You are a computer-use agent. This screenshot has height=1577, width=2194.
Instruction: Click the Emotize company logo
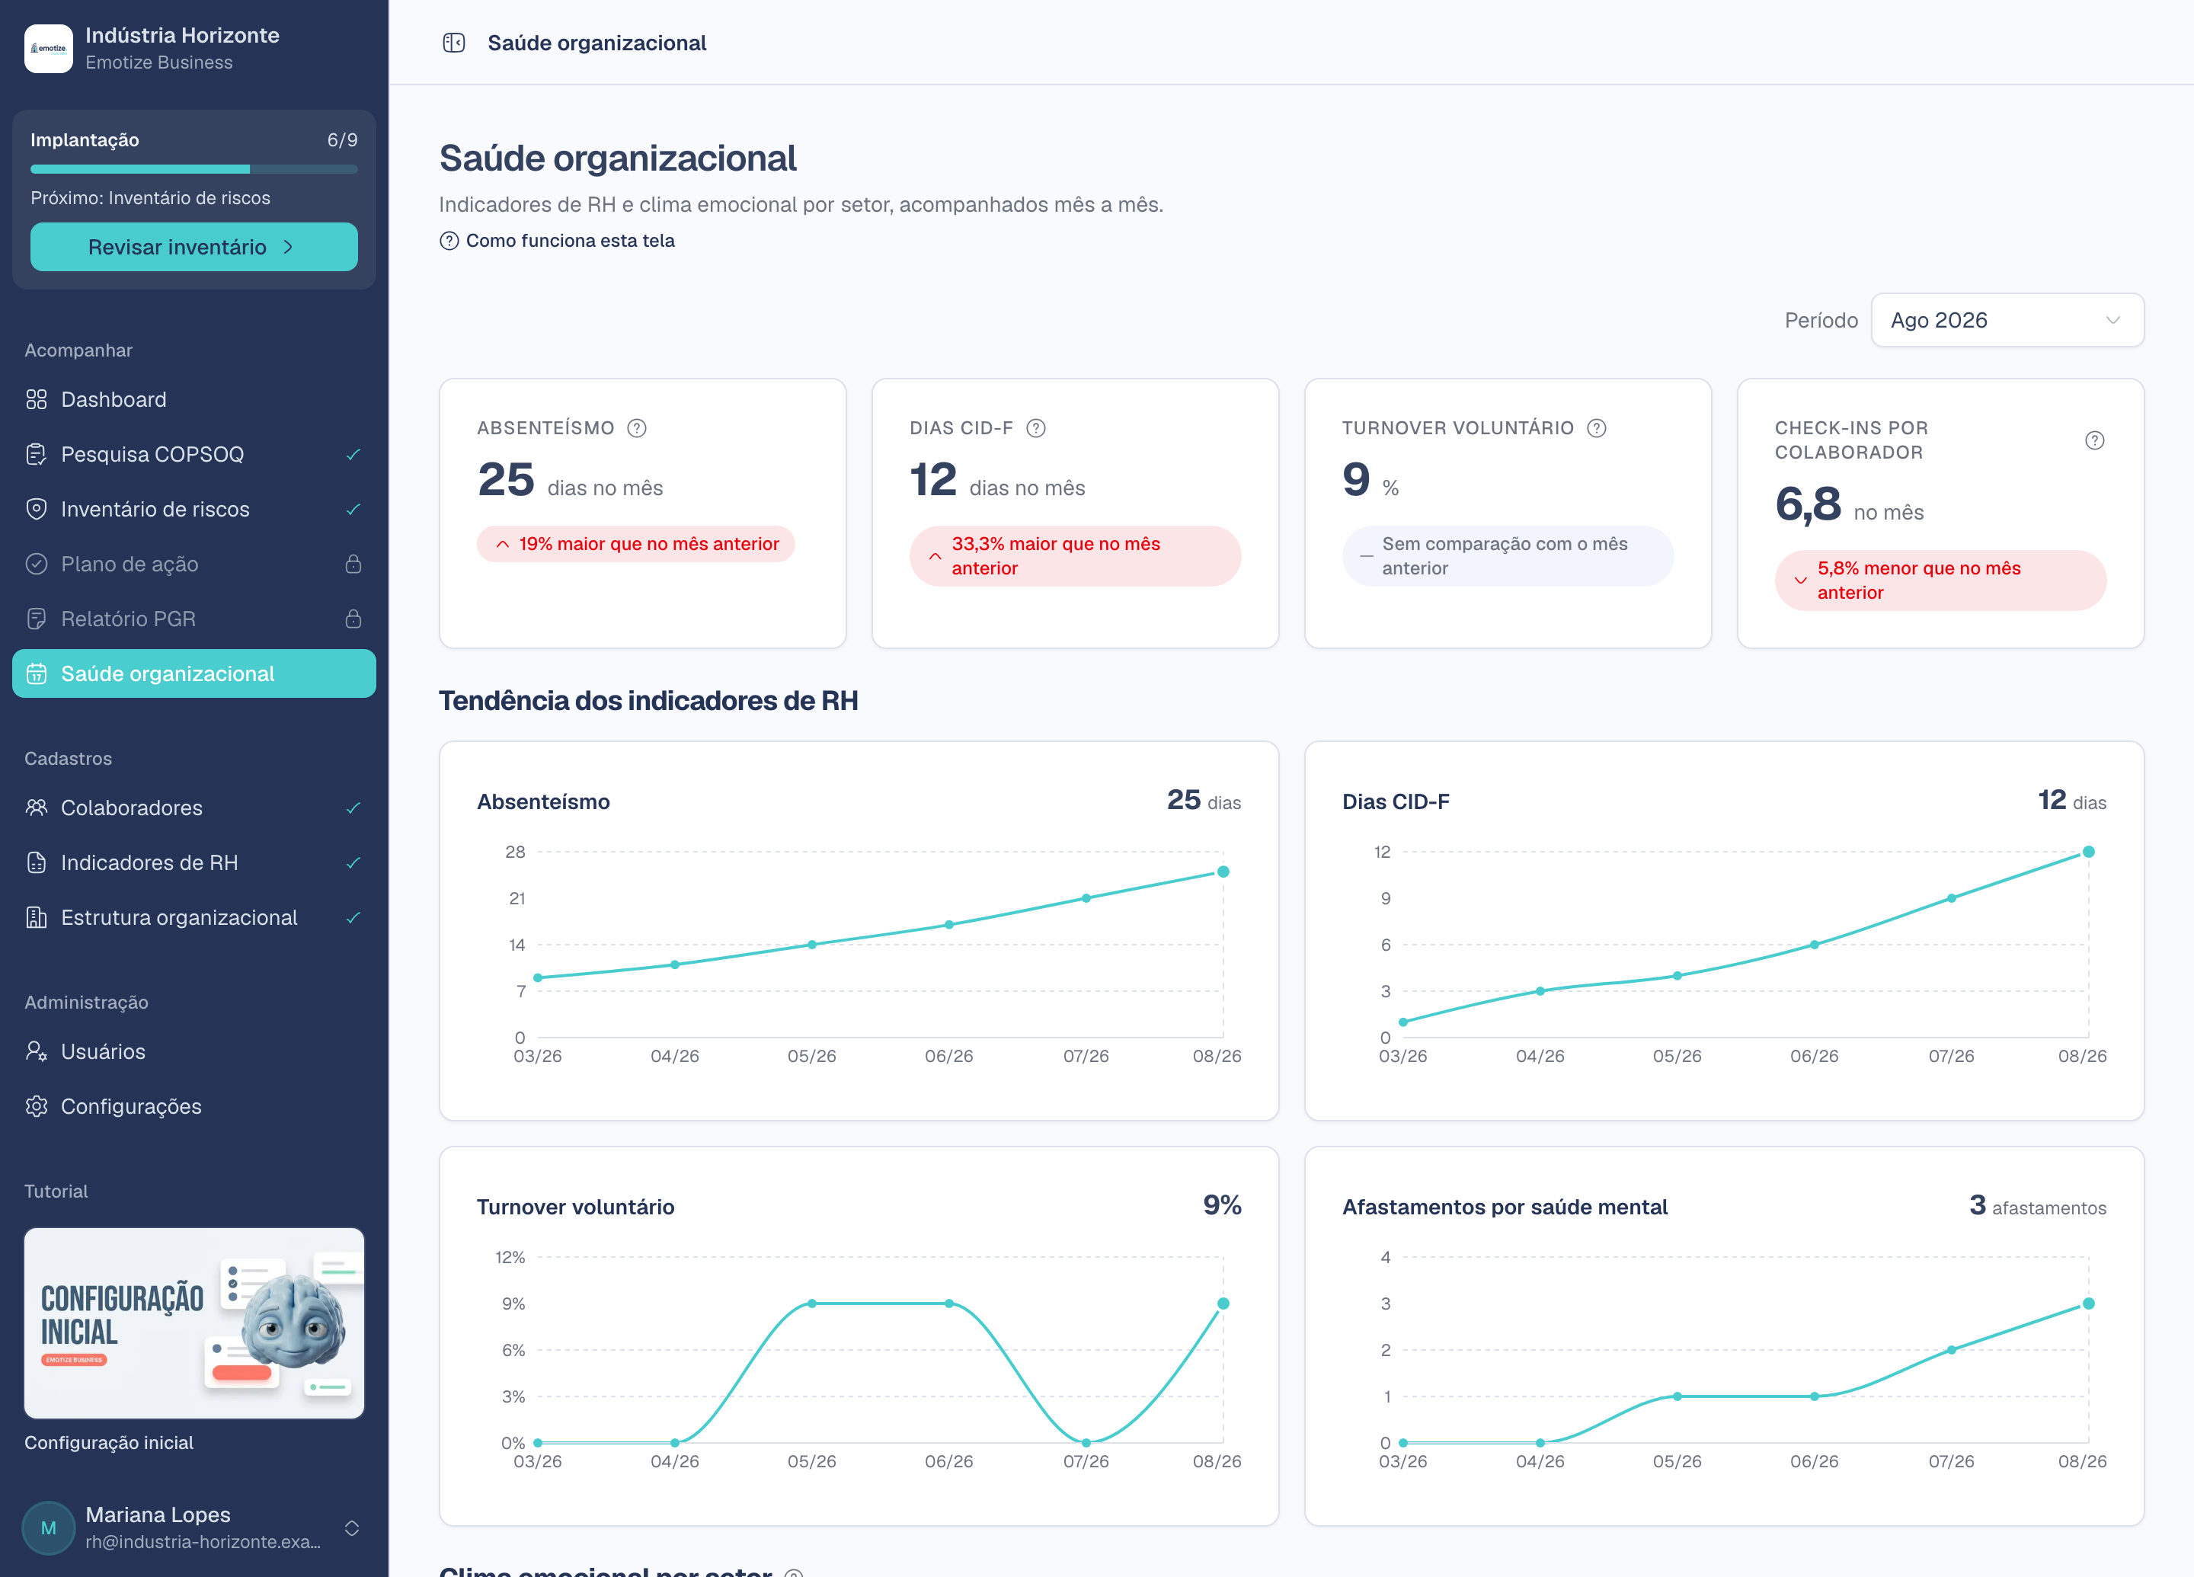[48, 48]
